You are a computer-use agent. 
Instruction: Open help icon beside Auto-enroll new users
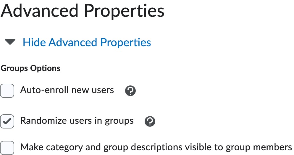pos(130,91)
